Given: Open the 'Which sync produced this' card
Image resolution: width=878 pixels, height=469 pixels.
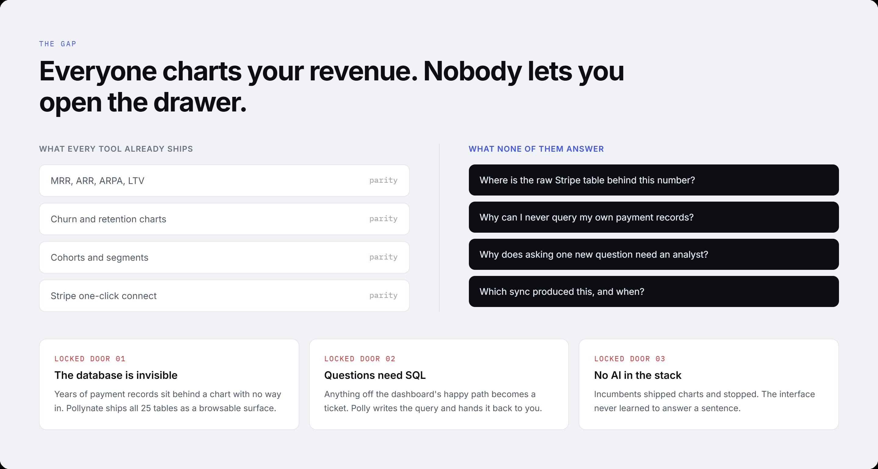Looking at the screenshot, I should point(654,291).
